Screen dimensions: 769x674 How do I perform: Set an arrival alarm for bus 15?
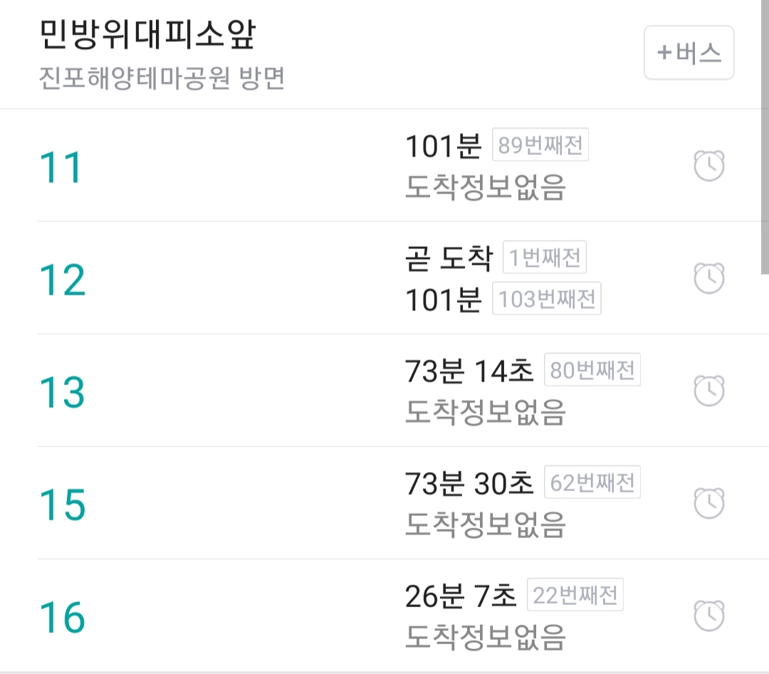coord(709,504)
